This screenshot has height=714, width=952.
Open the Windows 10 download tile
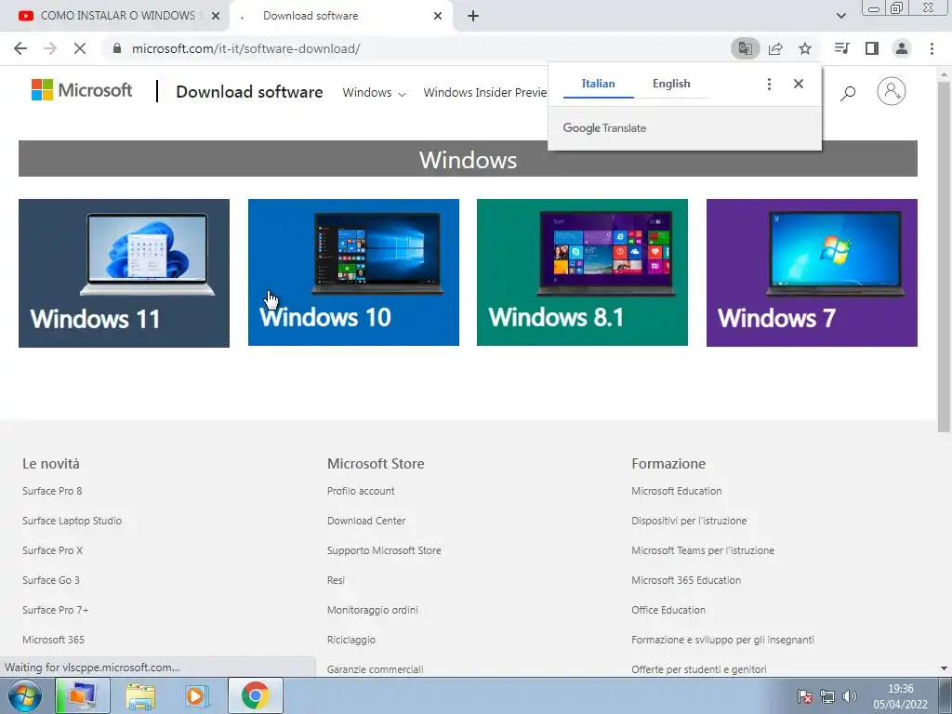[353, 272]
